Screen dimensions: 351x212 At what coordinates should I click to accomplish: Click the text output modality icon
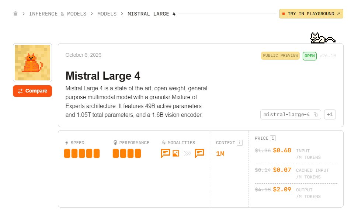(x=199, y=153)
